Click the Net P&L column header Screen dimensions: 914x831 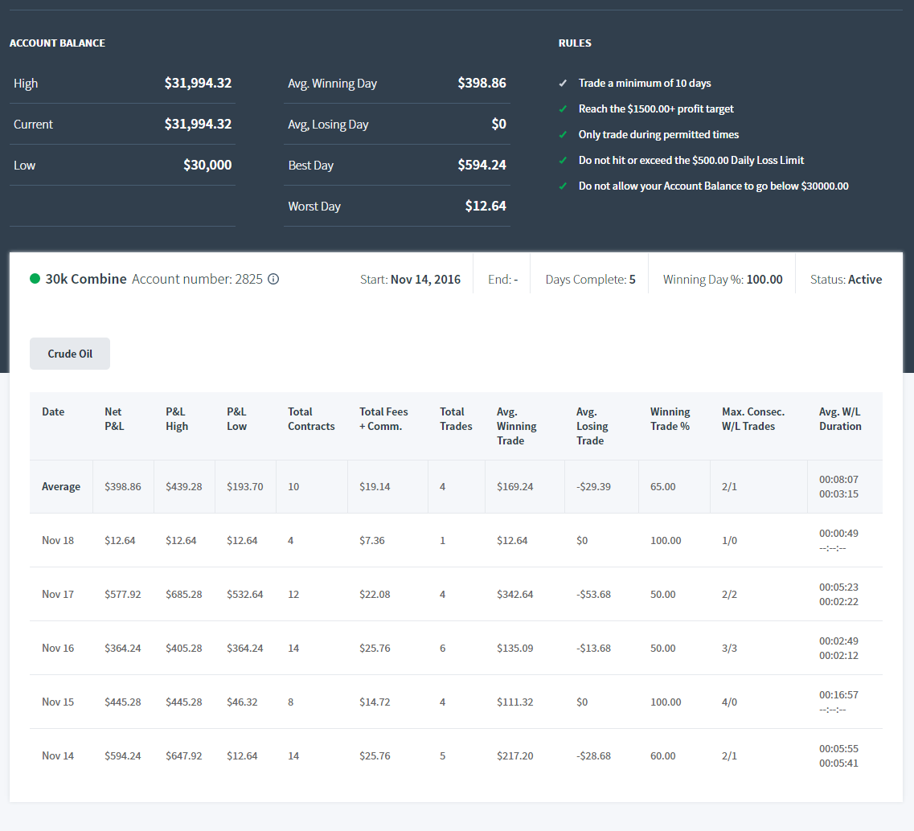pos(114,419)
